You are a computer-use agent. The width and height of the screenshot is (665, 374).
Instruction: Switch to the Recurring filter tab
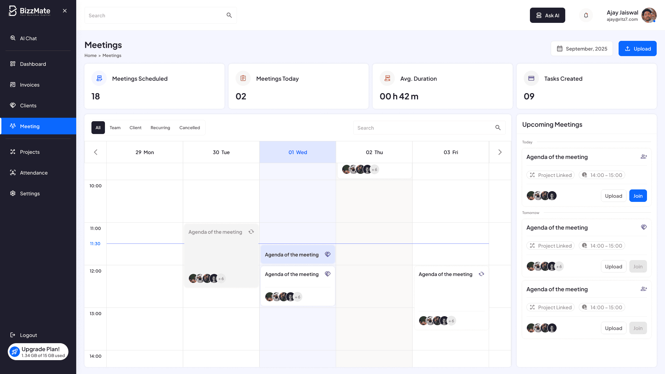[160, 128]
